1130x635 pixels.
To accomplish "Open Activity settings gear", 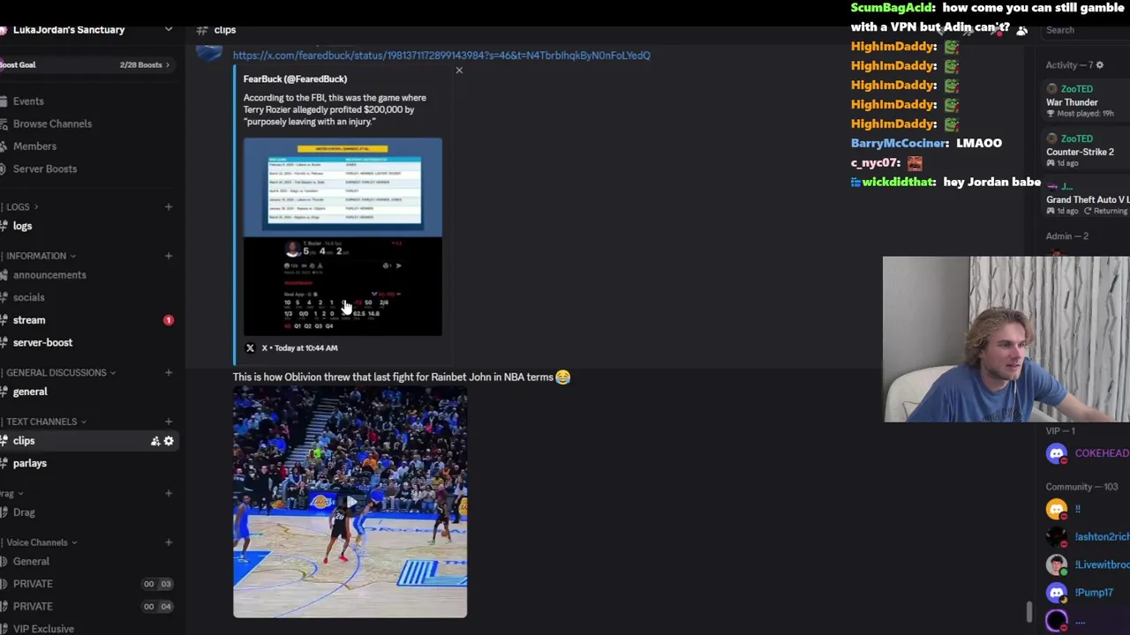I will coord(1099,64).
